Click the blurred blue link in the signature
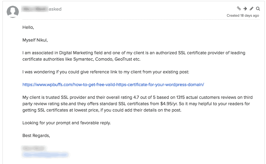The image size is (266, 164). tap(45, 155)
